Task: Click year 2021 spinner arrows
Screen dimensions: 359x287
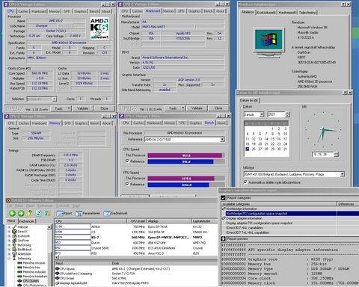Action: (x=287, y=114)
